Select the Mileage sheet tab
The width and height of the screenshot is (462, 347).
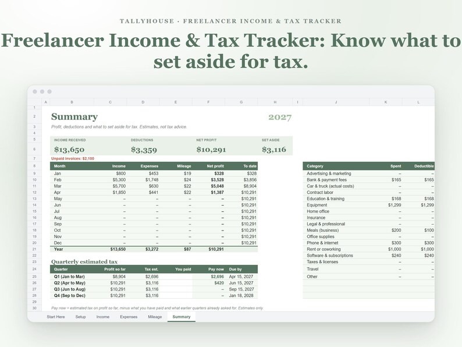(155, 317)
